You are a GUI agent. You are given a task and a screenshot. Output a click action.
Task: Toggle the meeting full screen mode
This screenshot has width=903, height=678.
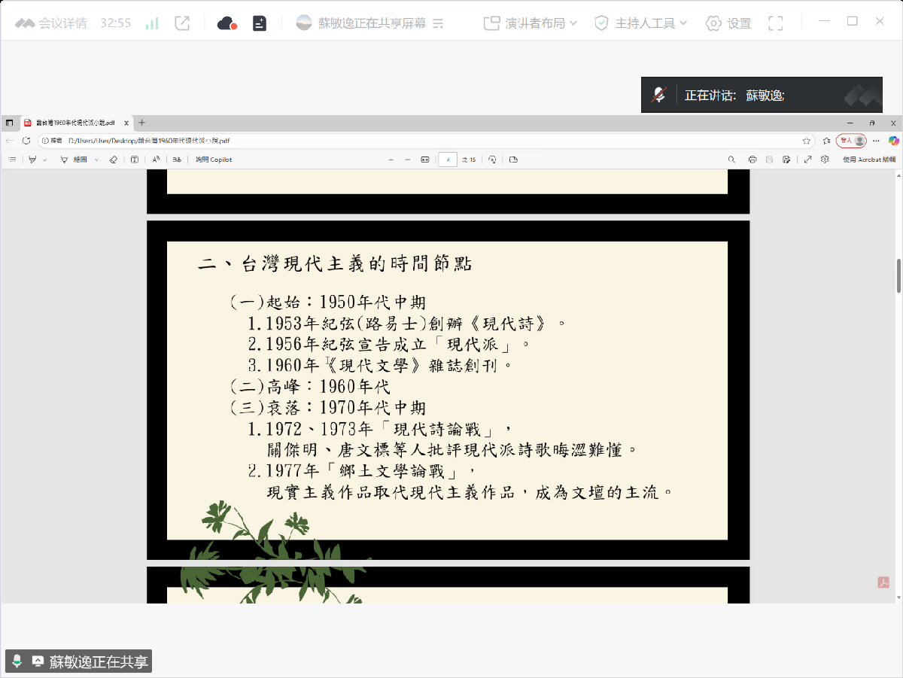point(777,23)
